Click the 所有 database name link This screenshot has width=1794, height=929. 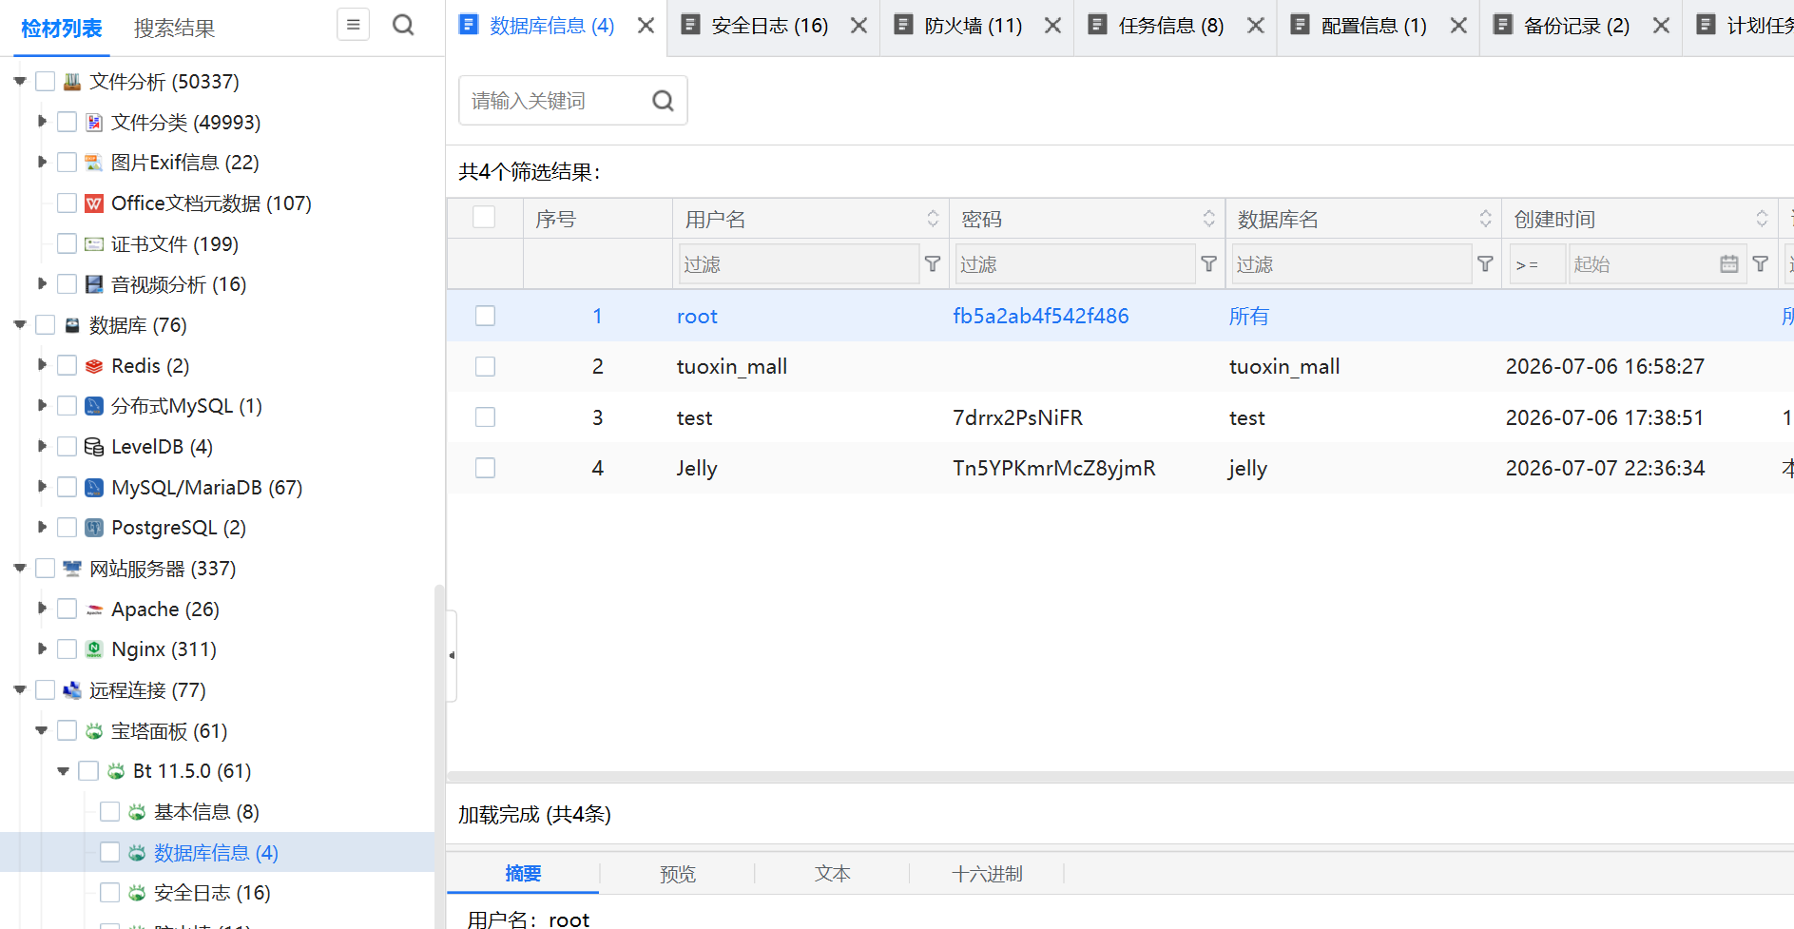(x=1248, y=317)
